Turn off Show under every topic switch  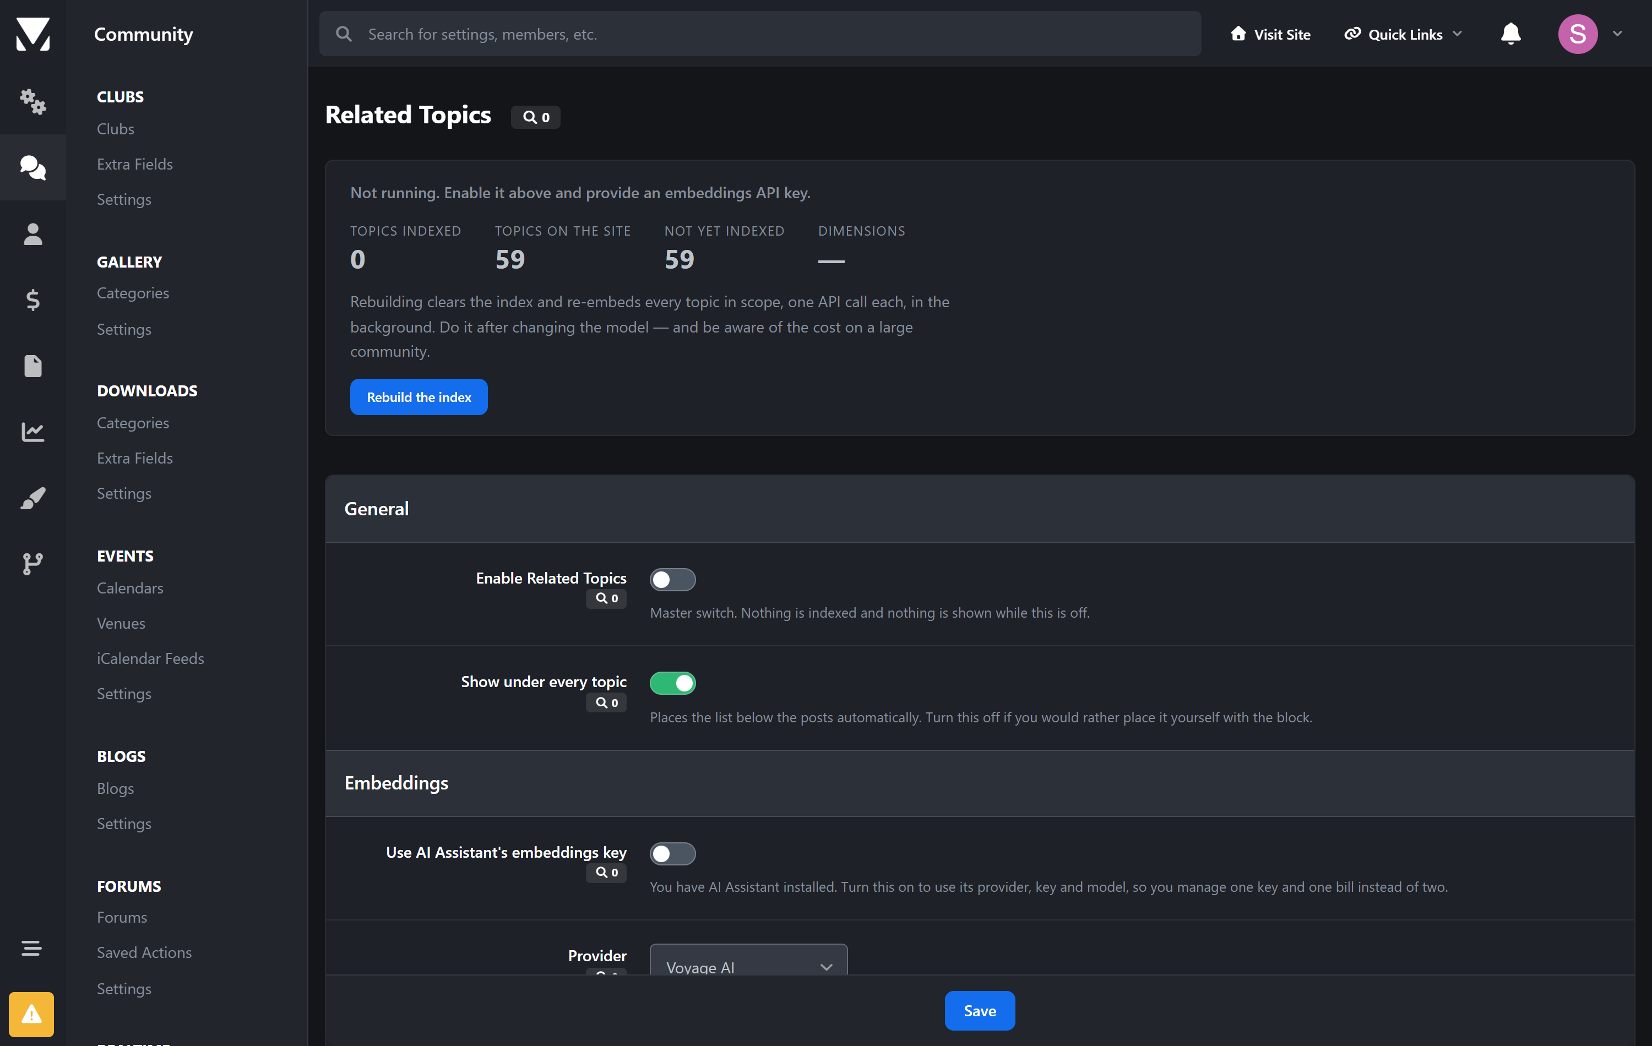672,683
